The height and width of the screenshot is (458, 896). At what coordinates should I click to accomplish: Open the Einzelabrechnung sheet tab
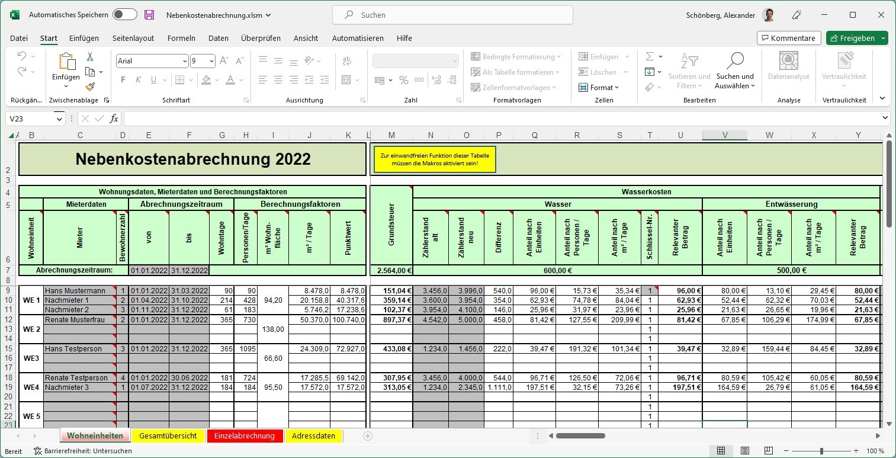(245, 435)
